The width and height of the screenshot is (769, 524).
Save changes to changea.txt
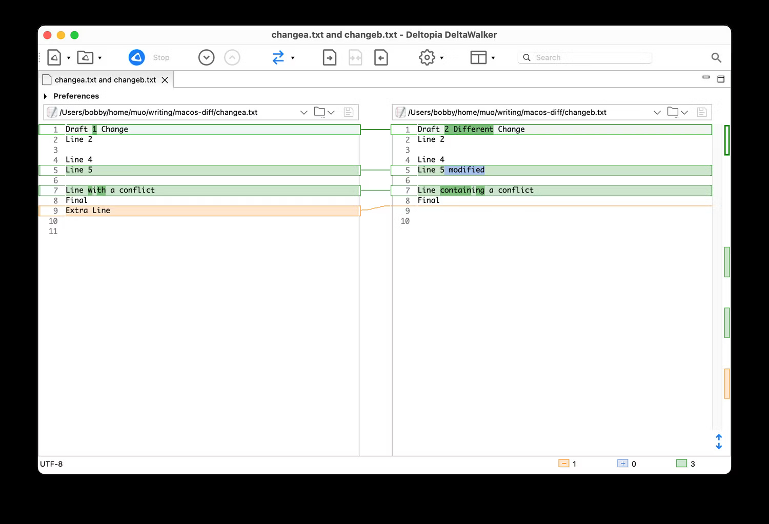(348, 112)
